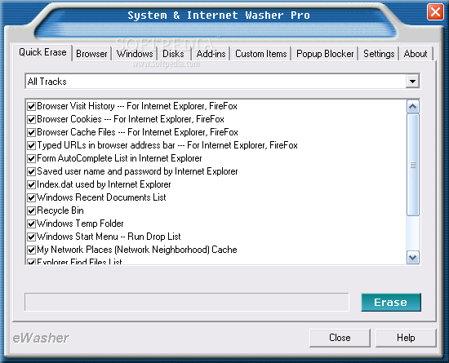This screenshot has width=449, height=363.
Task: Show the About tab
Action: tap(416, 54)
